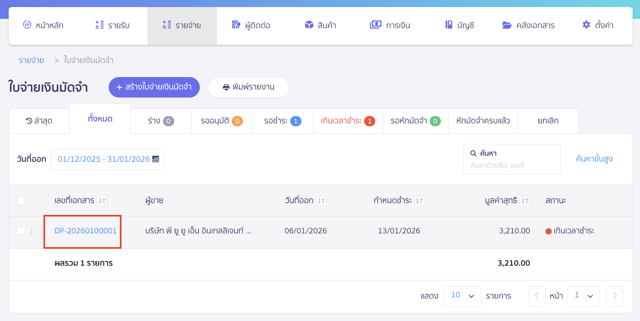Tick the checkbox for row 1
The height and width of the screenshot is (321, 640).
[x=21, y=231]
